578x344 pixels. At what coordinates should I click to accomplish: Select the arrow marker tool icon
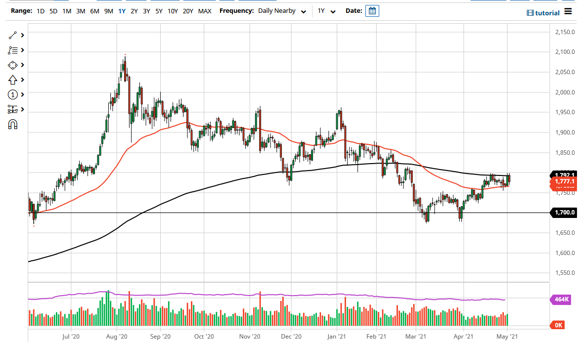pos(12,80)
